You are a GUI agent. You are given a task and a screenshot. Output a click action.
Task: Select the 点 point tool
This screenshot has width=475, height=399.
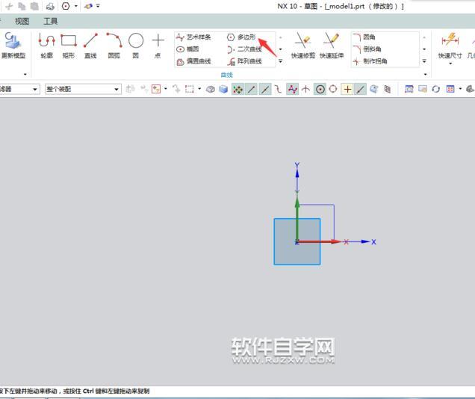click(x=158, y=46)
